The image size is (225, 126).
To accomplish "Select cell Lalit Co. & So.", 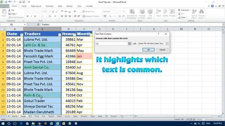I will click(x=42, y=45).
